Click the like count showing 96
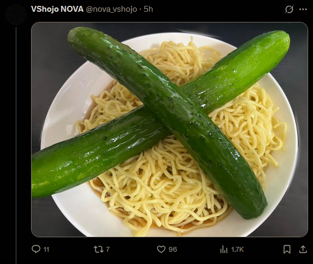The width and height of the screenshot is (313, 264). tap(173, 250)
